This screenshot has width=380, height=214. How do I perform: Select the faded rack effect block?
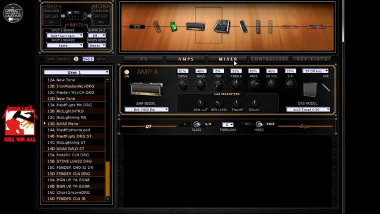[x=290, y=27]
